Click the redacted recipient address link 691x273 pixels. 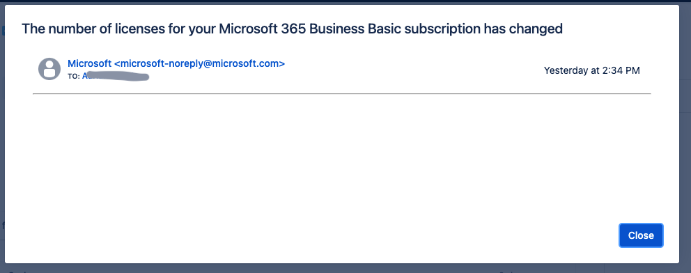(116, 76)
